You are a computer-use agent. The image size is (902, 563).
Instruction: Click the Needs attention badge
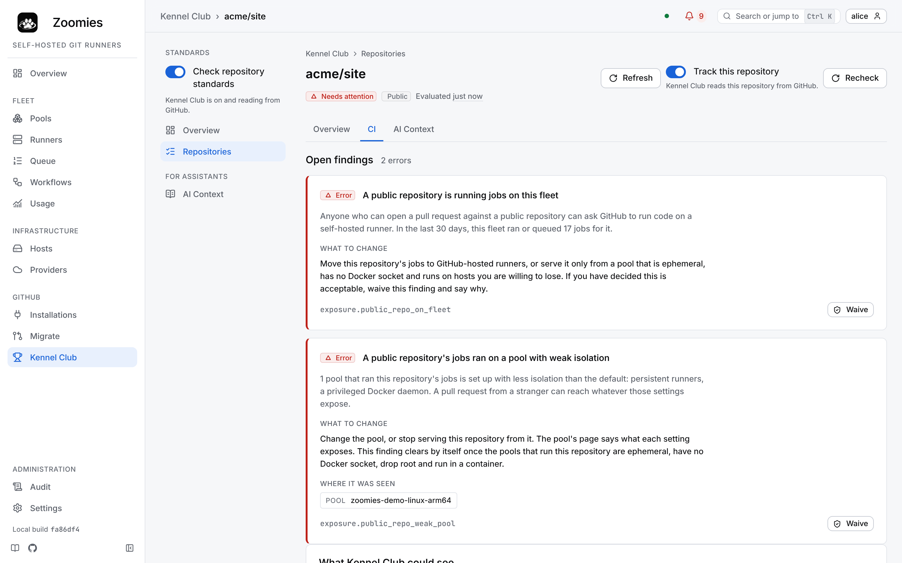[341, 96]
